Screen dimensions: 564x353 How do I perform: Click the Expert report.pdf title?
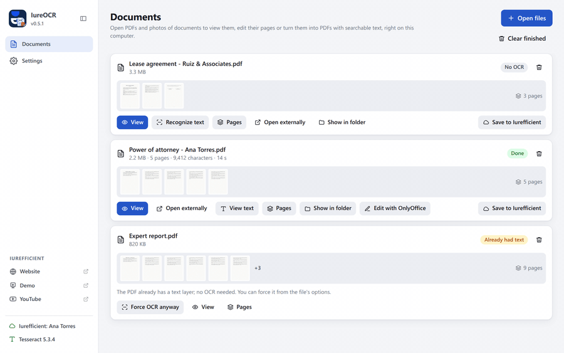(154, 236)
